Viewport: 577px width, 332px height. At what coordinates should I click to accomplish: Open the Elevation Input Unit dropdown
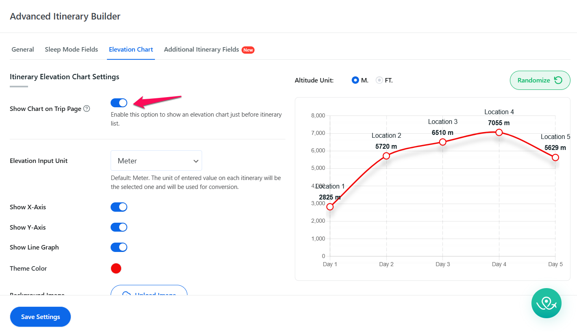(x=156, y=161)
